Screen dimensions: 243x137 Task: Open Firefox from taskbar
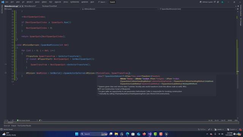point(144,134)
